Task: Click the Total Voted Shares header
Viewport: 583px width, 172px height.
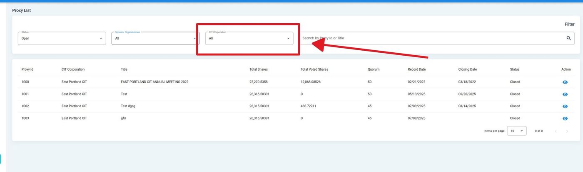Action: tap(314, 69)
